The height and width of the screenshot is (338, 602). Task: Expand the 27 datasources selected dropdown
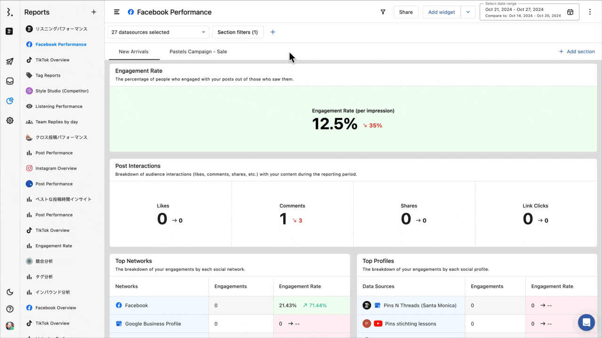(x=158, y=32)
